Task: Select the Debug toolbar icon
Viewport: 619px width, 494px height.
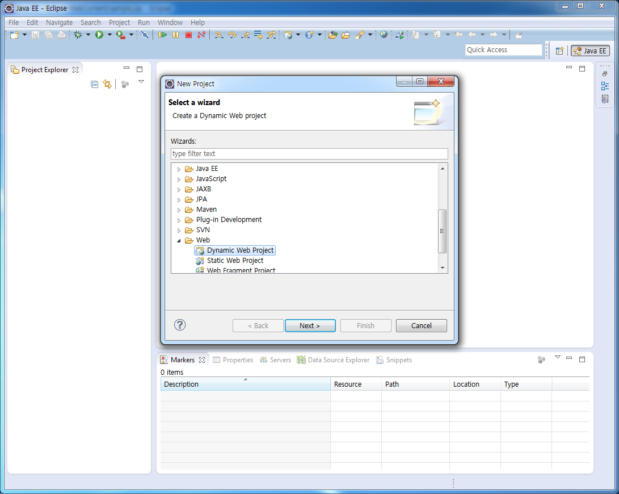Action: 79,35
